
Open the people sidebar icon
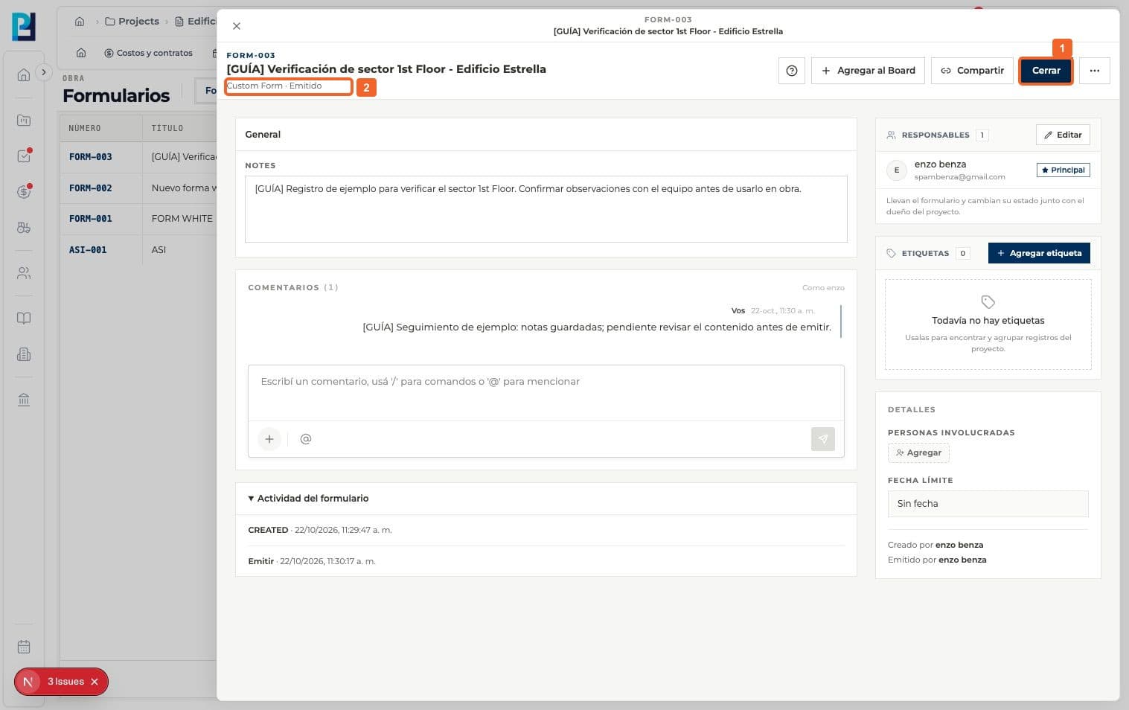[x=24, y=273]
